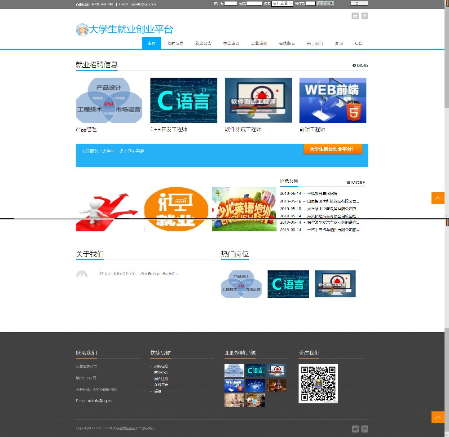This screenshot has width=449, height=437.
Task: Click the footer WEB前端 small thumbnail
Action: 234,385
